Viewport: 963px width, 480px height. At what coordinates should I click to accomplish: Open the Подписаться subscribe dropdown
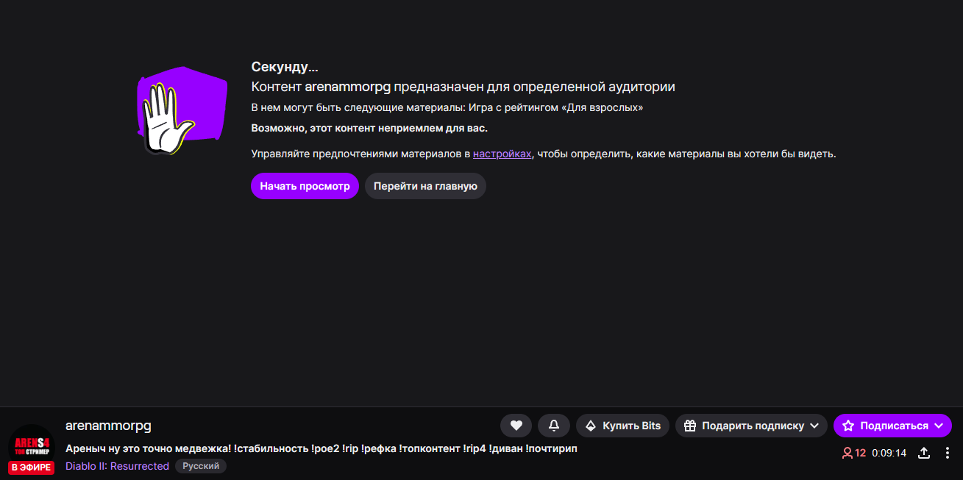(892, 426)
